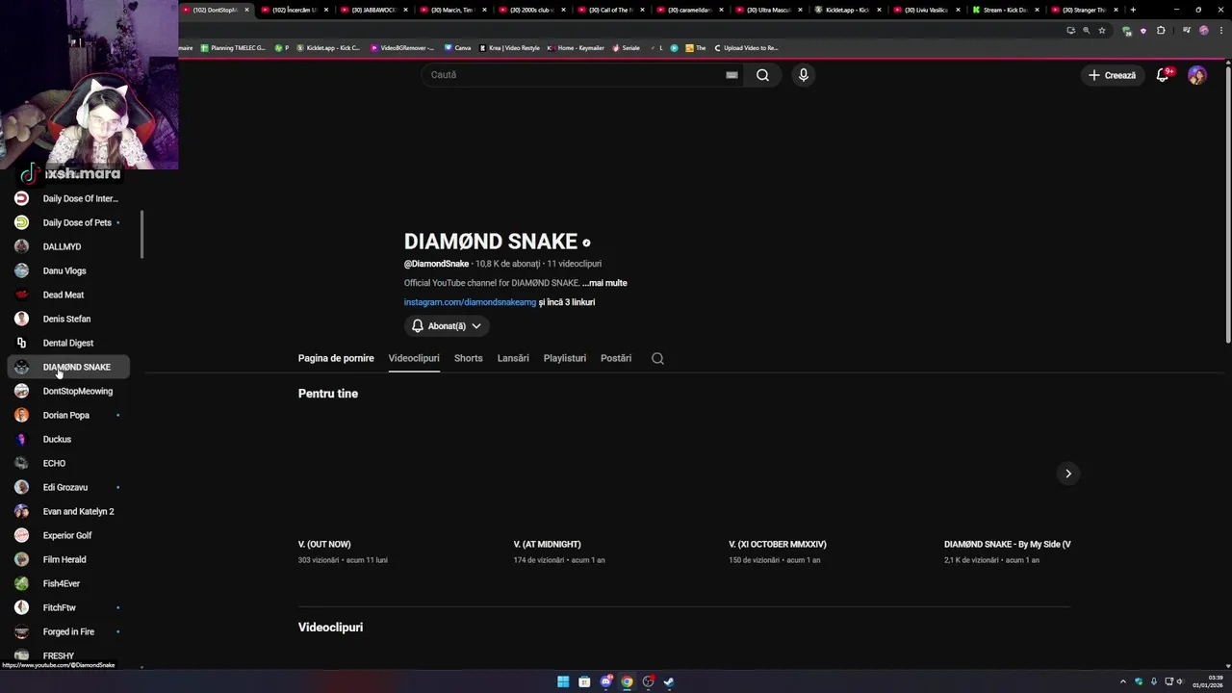Click the Fish4Ever channel avatar
Screen dimensions: 1232x693
[x=21, y=583]
